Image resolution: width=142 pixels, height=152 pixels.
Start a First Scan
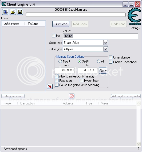61,24
